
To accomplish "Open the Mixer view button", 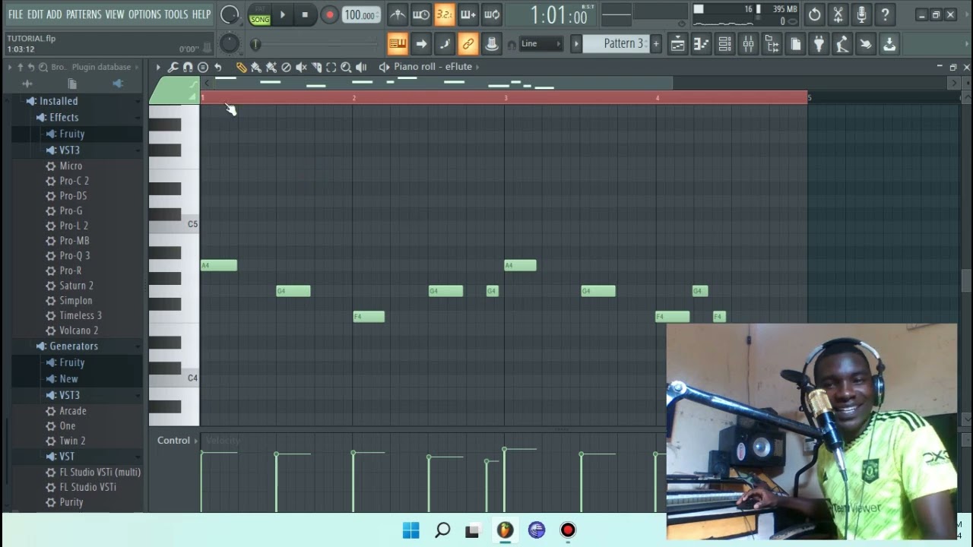I will click(x=748, y=44).
